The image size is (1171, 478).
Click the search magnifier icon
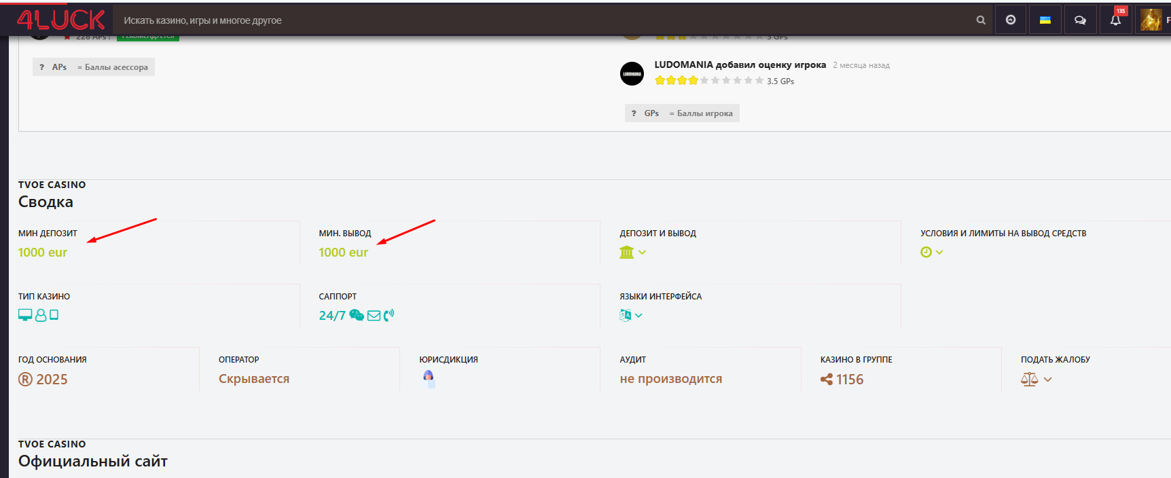coord(981,20)
